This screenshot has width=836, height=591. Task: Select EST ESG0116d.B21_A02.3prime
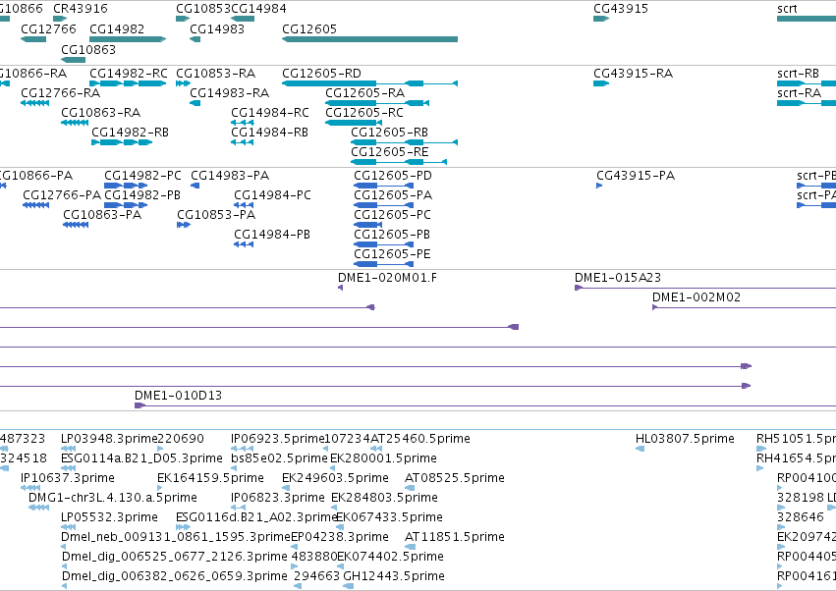[257, 517]
